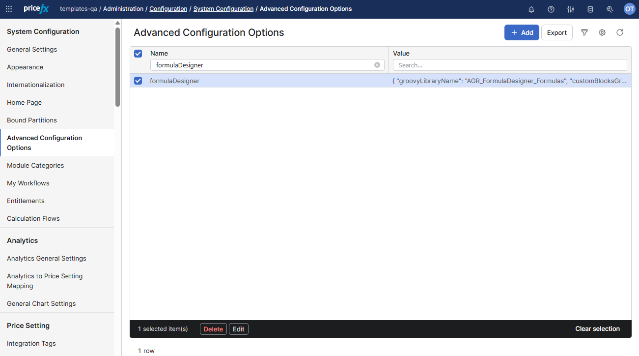This screenshot has width=639, height=356.
Task: Open Module Categories in the sidebar
Action: (x=35, y=165)
